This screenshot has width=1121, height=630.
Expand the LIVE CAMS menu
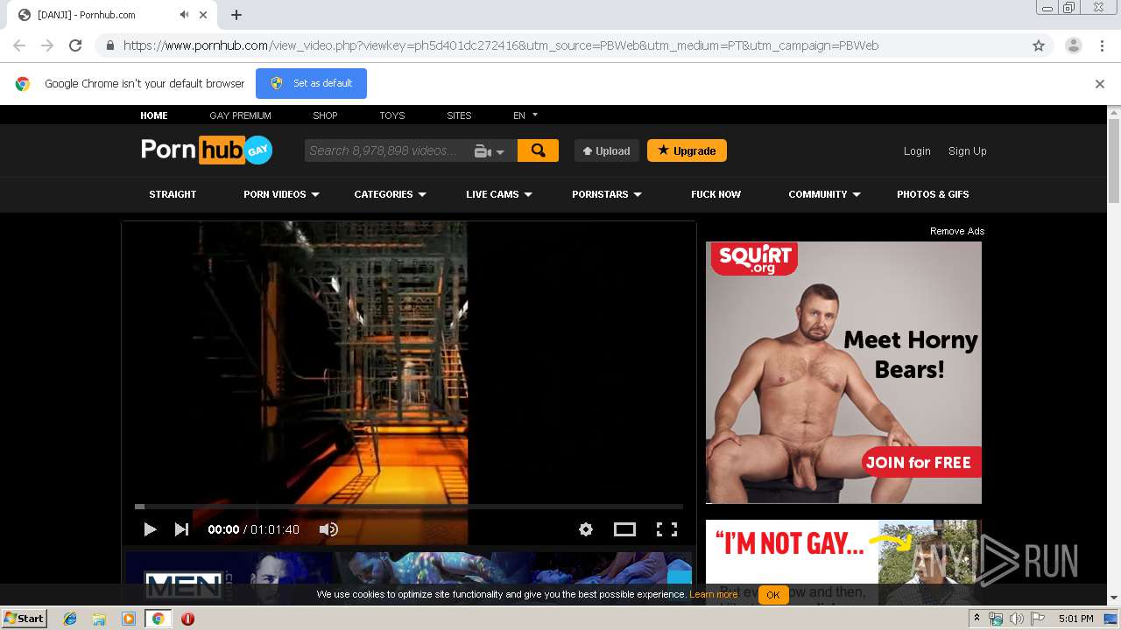coord(499,194)
